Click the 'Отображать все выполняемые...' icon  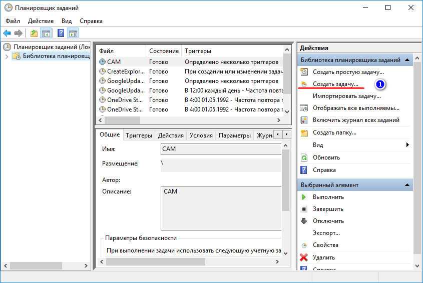pyautogui.click(x=304, y=108)
